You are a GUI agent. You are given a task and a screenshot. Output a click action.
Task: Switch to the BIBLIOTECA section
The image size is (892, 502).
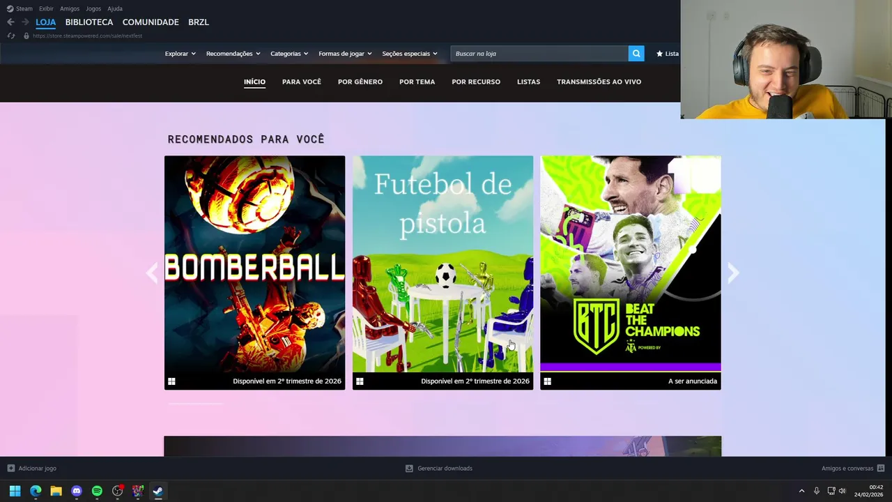point(89,22)
